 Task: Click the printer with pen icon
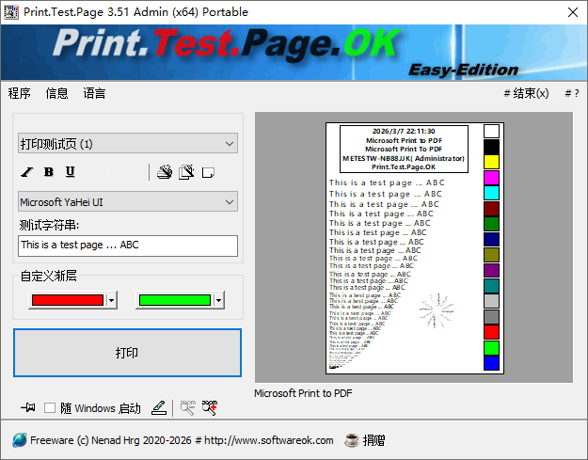(x=165, y=172)
